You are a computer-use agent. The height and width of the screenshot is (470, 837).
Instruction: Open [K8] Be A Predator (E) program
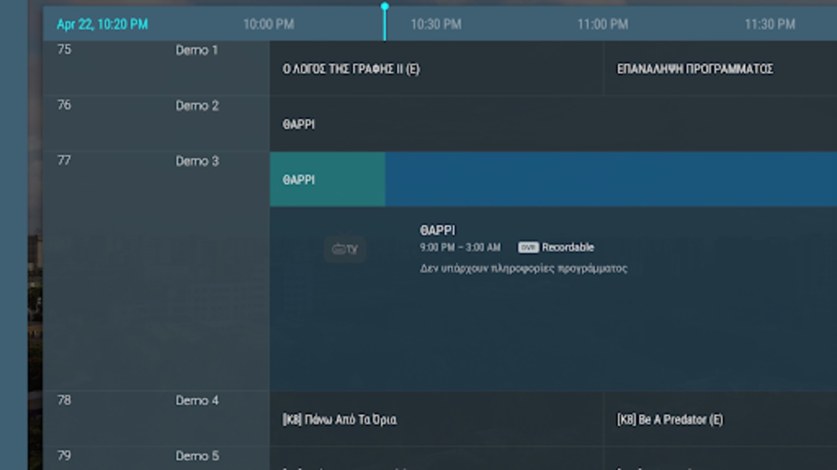click(720, 419)
